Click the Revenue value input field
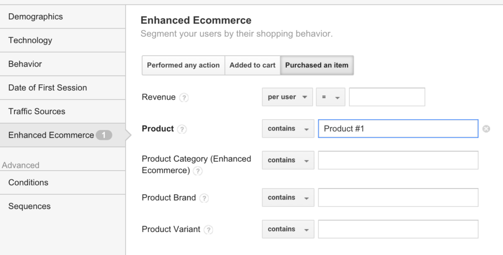503x255 pixels. click(x=387, y=97)
